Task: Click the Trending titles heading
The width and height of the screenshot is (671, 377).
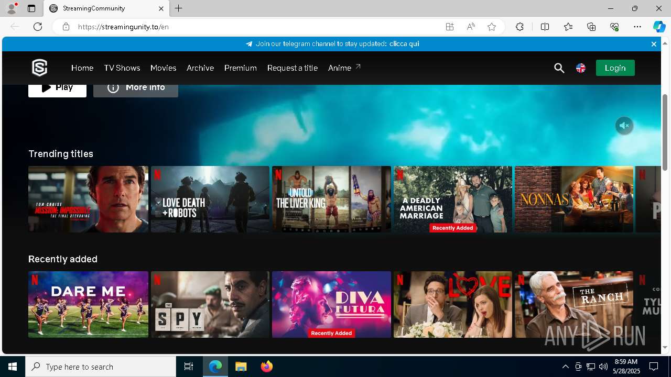Action: (x=61, y=153)
